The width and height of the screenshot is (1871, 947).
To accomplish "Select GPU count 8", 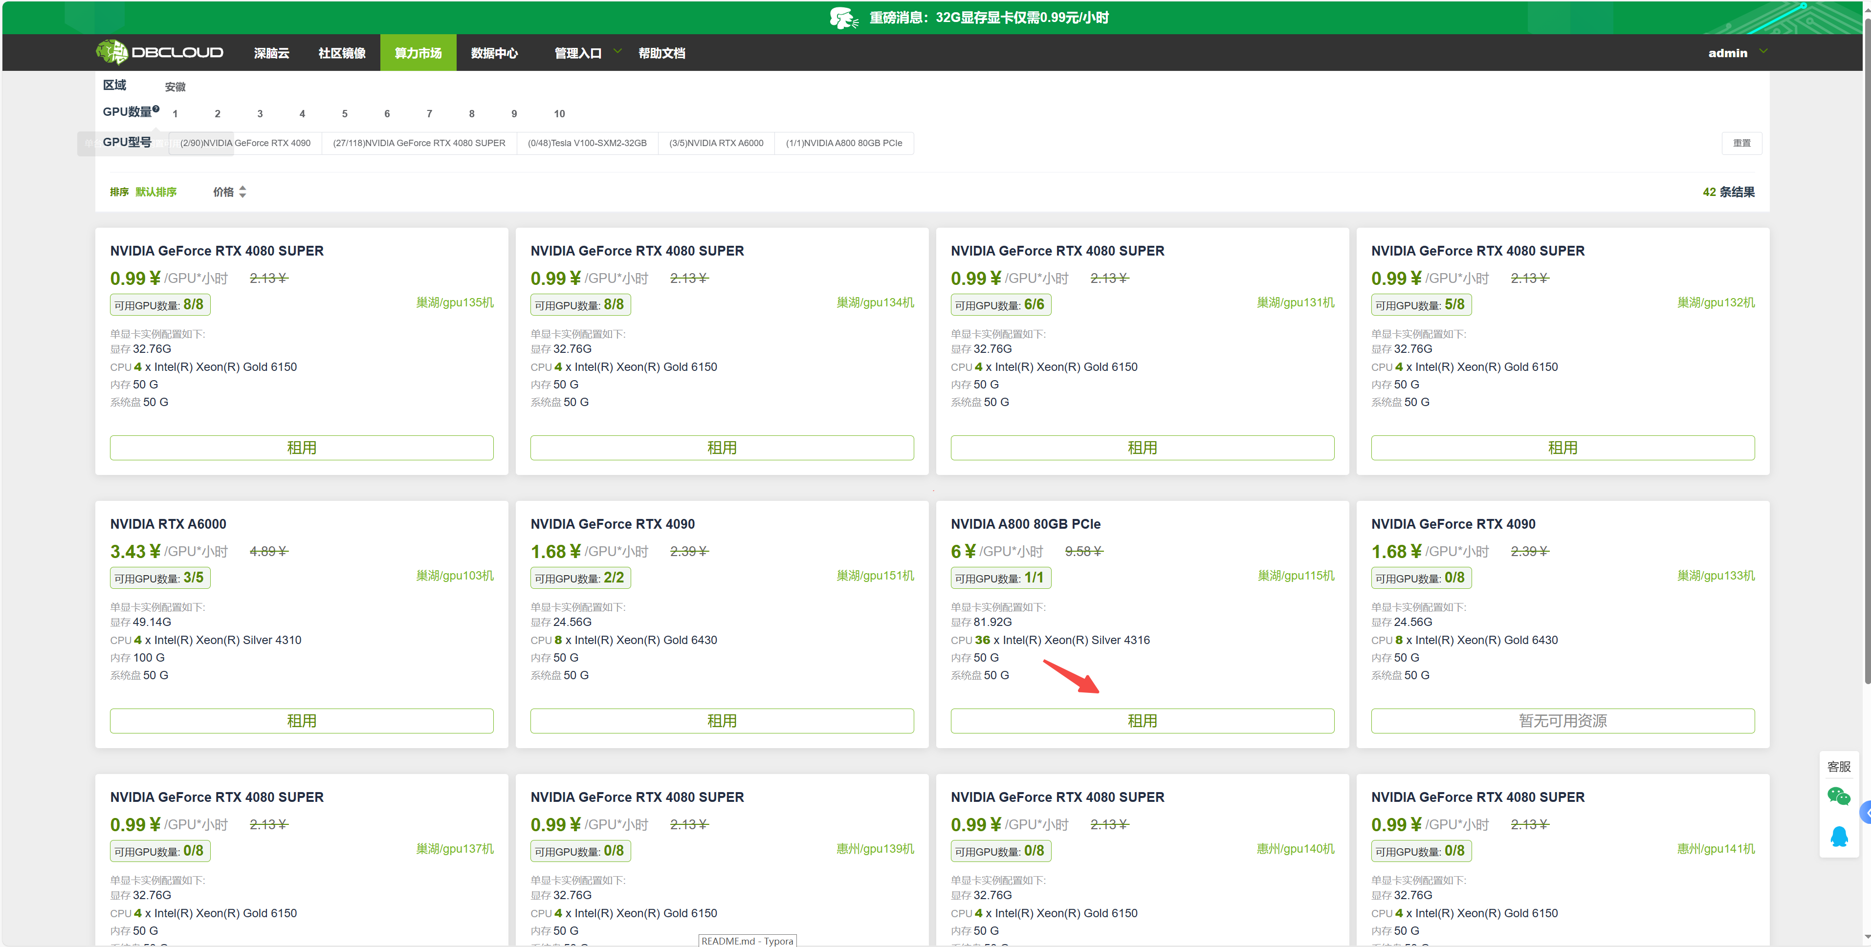I will tap(471, 114).
